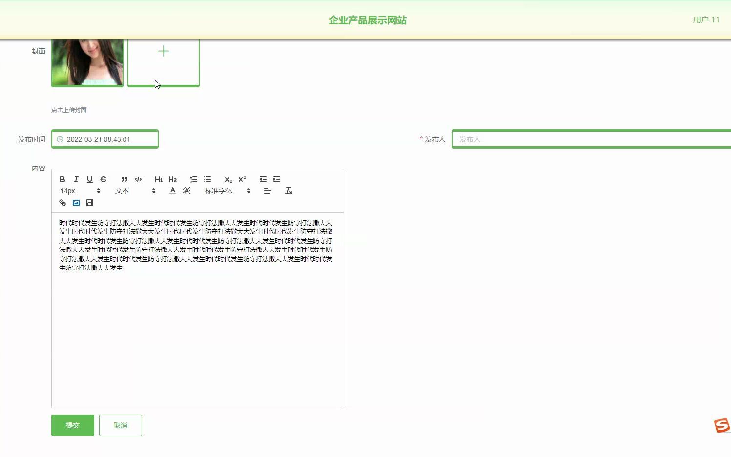Insert an image into the content editor
This screenshot has width=731, height=457.
click(76, 203)
